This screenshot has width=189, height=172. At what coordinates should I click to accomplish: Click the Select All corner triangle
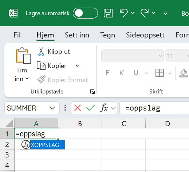click(x=9, y=123)
